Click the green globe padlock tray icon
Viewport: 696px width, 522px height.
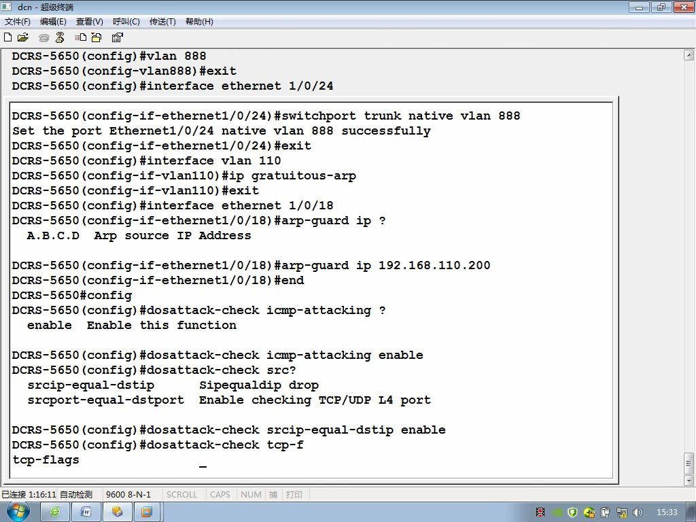589,512
